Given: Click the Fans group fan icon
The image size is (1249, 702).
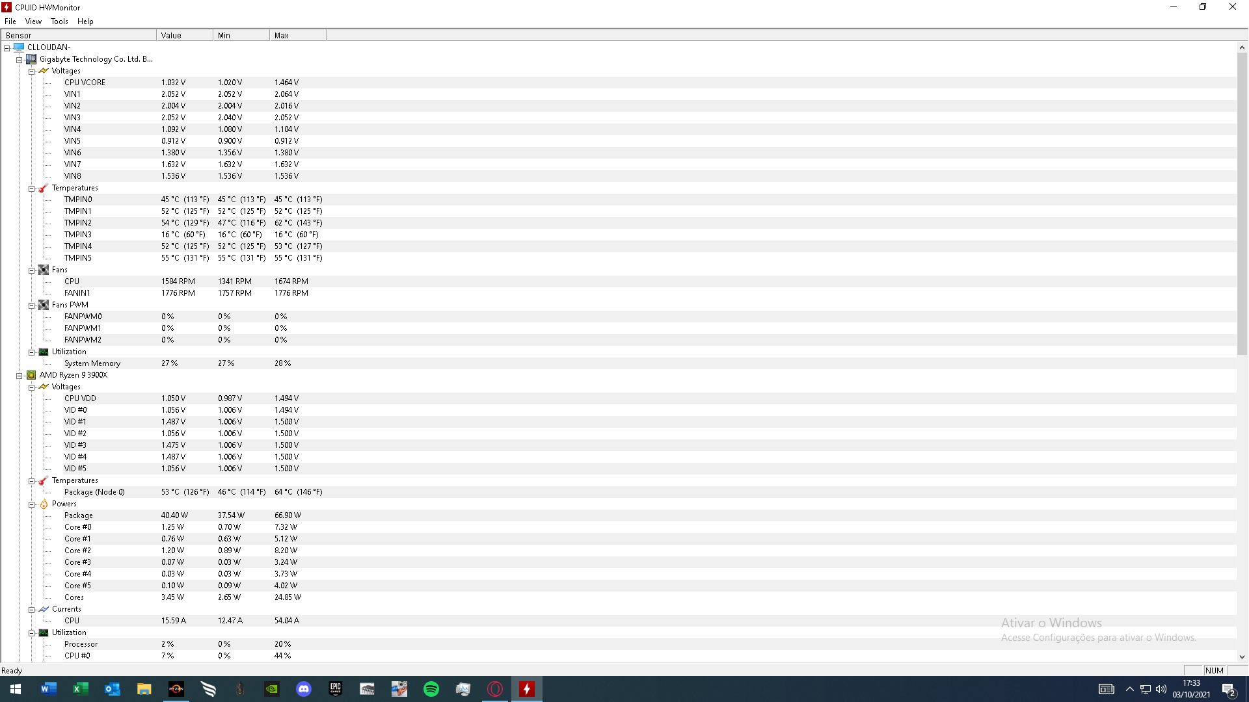Looking at the screenshot, I should (44, 270).
